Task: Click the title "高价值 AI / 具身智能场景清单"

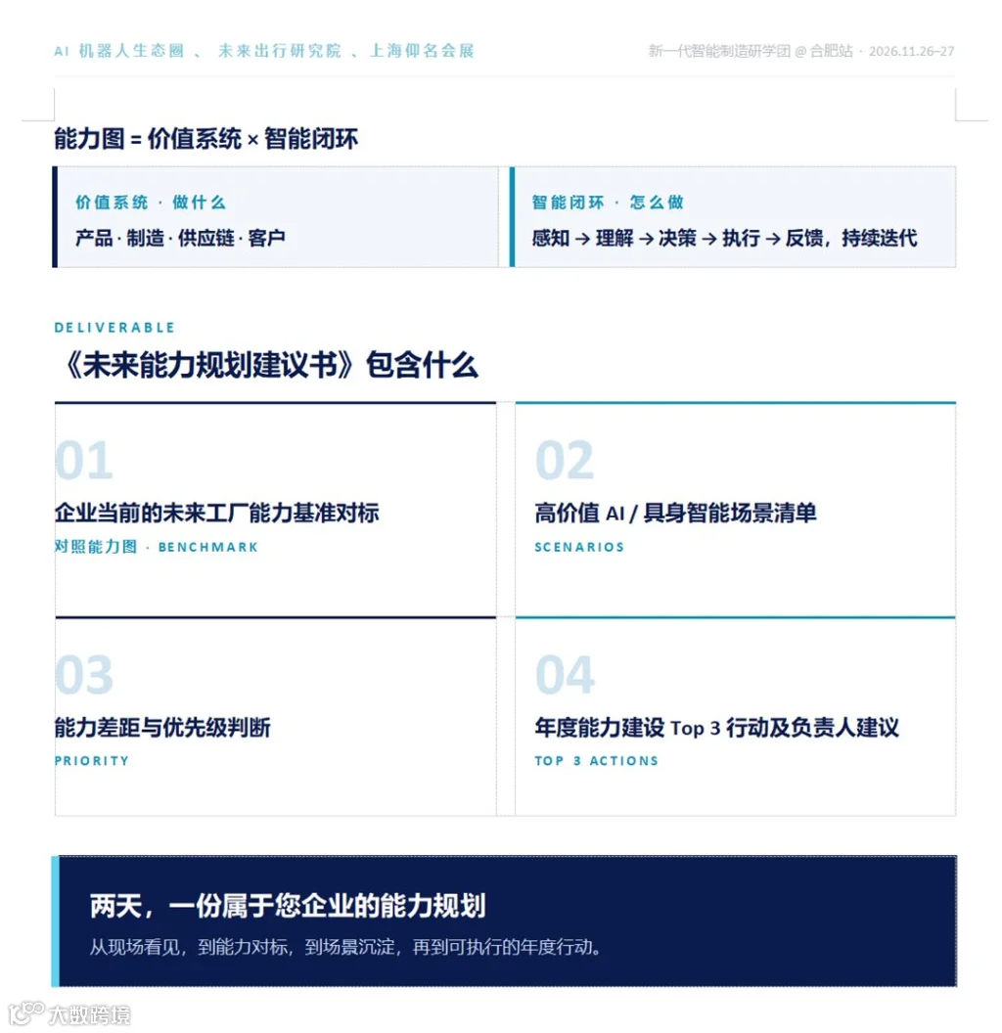Action: (x=676, y=513)
